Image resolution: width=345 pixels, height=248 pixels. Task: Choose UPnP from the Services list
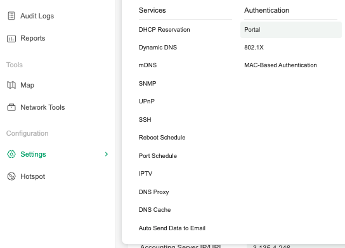[x=146, y=101]
